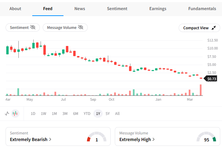Screen dimensions: 222x148
Task: Select the All time range
Action: pos(117,114)
